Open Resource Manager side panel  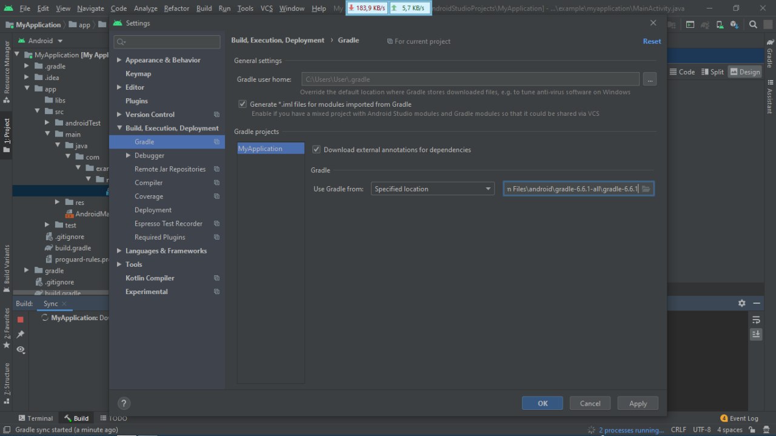click(x=7, y=71)
